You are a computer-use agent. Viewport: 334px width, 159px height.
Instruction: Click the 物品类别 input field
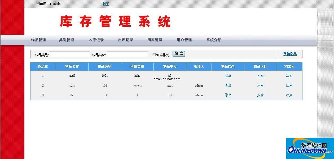pyautogui.click(x=69, y=54)
